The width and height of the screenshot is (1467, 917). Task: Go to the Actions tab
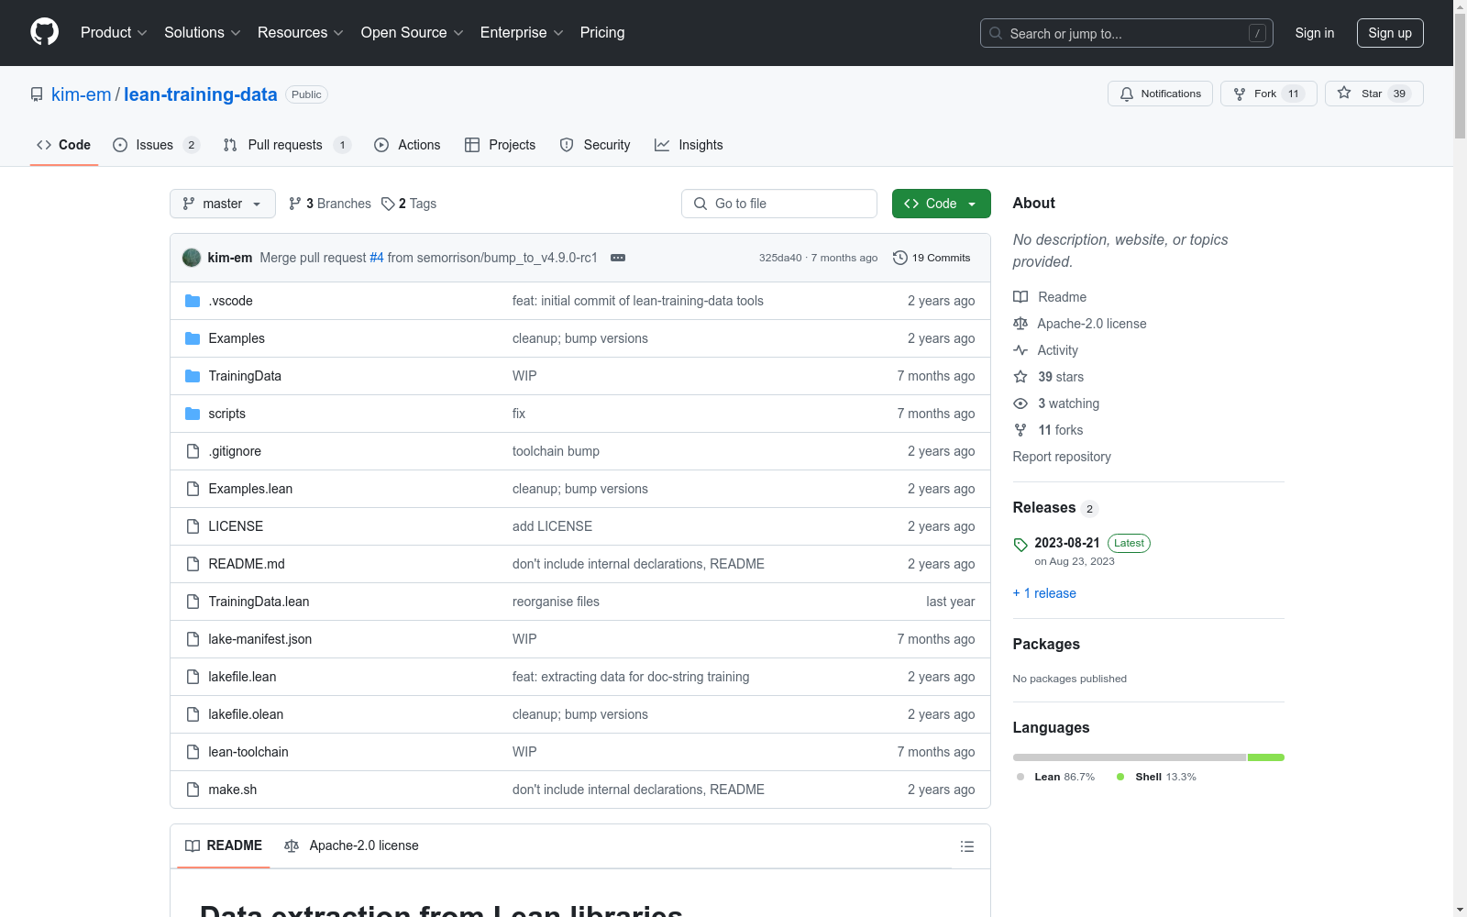click(x=407, y=145)
